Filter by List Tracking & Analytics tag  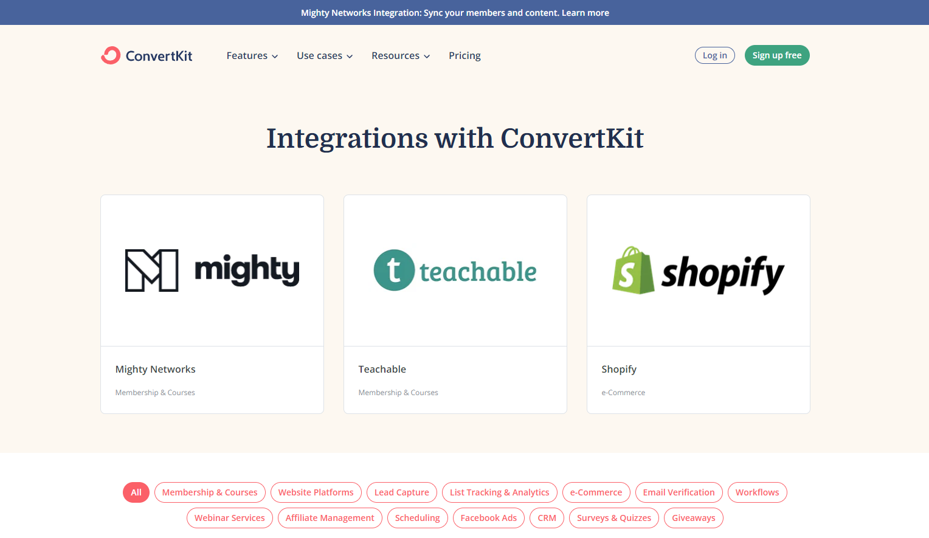pos(500,492)
